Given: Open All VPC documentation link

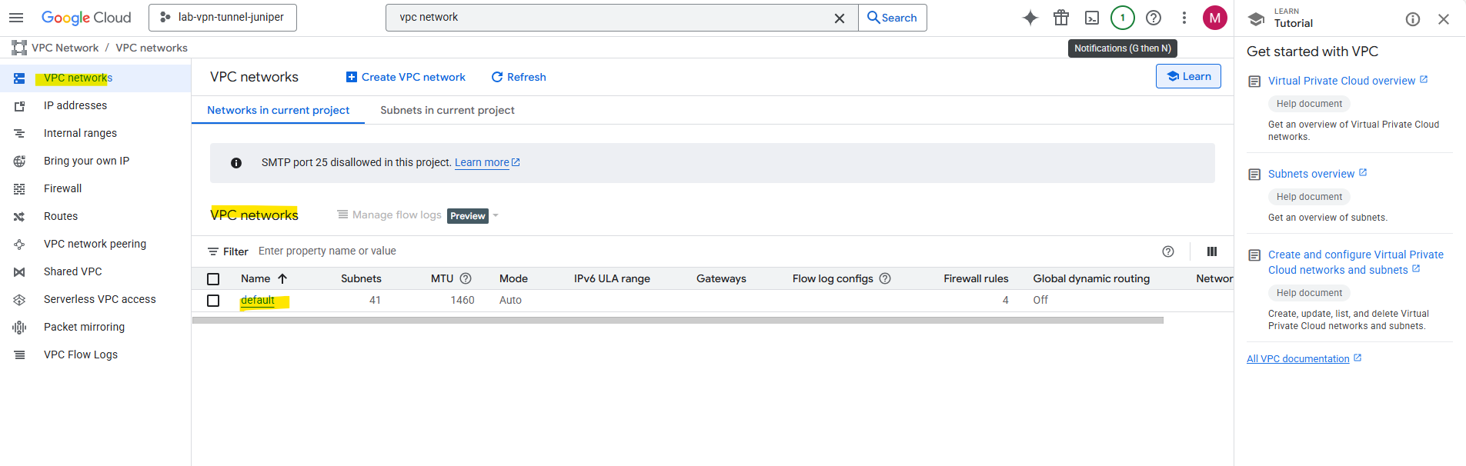Looking at the screenshot, I should (1304, 359).
